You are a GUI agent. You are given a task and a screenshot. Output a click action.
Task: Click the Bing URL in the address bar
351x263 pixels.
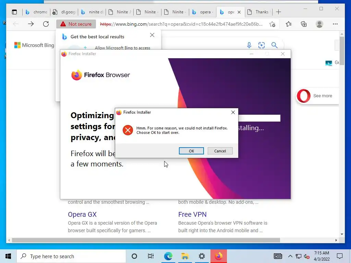[x=181, y=24]
